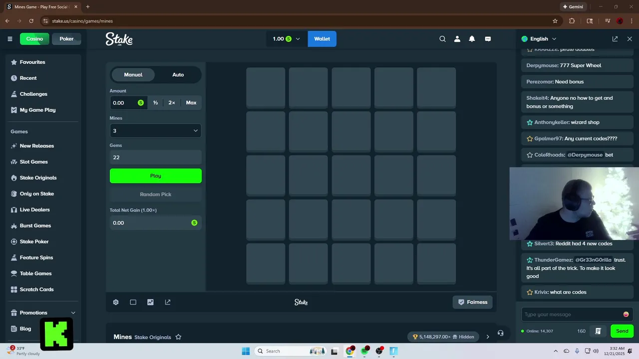The height and width of the screenshot is (359, 639).
Task: Set bet amount to Max
Action: coord(191,103)
